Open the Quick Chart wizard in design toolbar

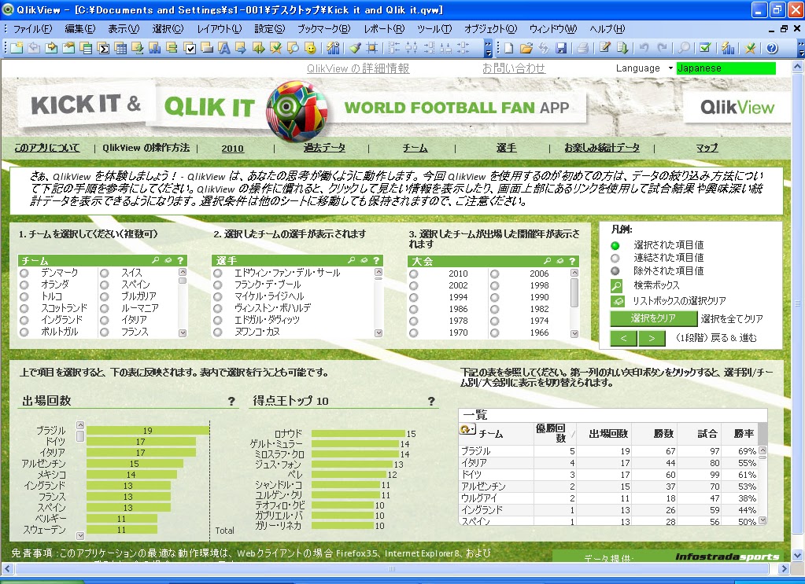[x=333, y=48]
